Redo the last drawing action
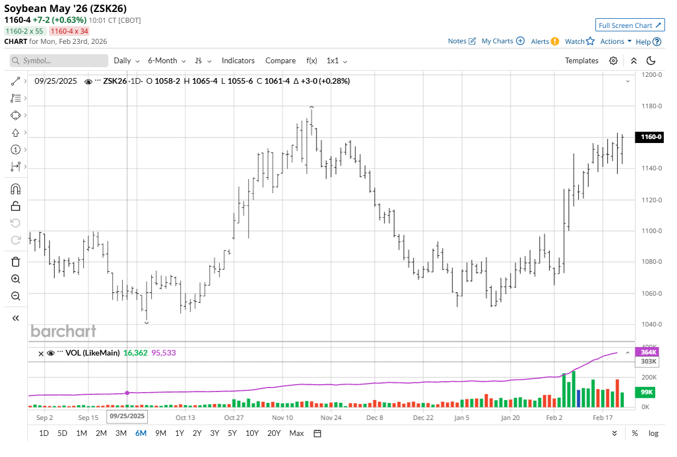This screenshot has width=677, height=457. click(15, 240)
